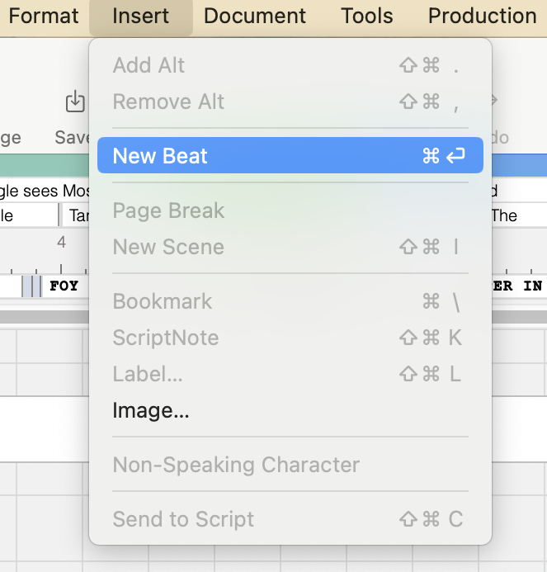Open the Tools menu

(367, 16)
